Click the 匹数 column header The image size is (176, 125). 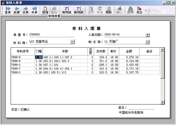tap(91, 51)
